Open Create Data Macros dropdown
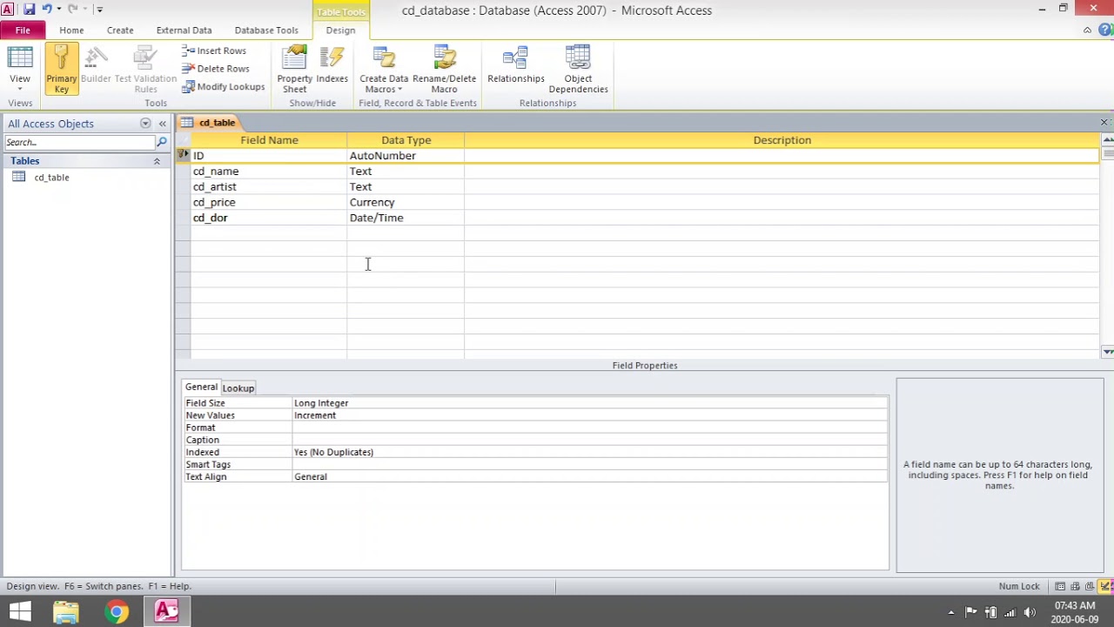This screenshot has height=627, width=1114. 384,69
